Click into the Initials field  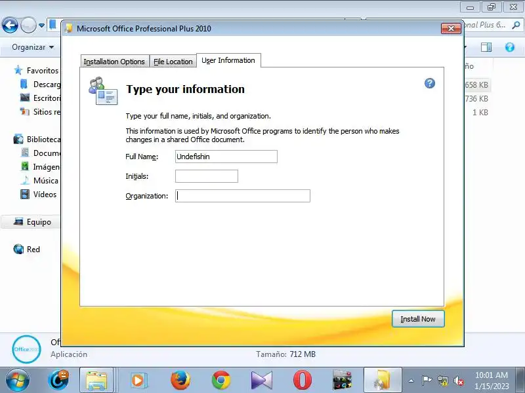pyautogui.click(x=207, y=176)
